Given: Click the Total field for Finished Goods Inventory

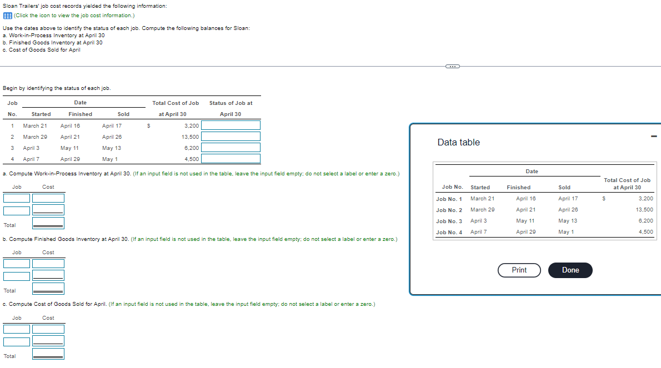Looking at the screenshot, I should point(48,289).
